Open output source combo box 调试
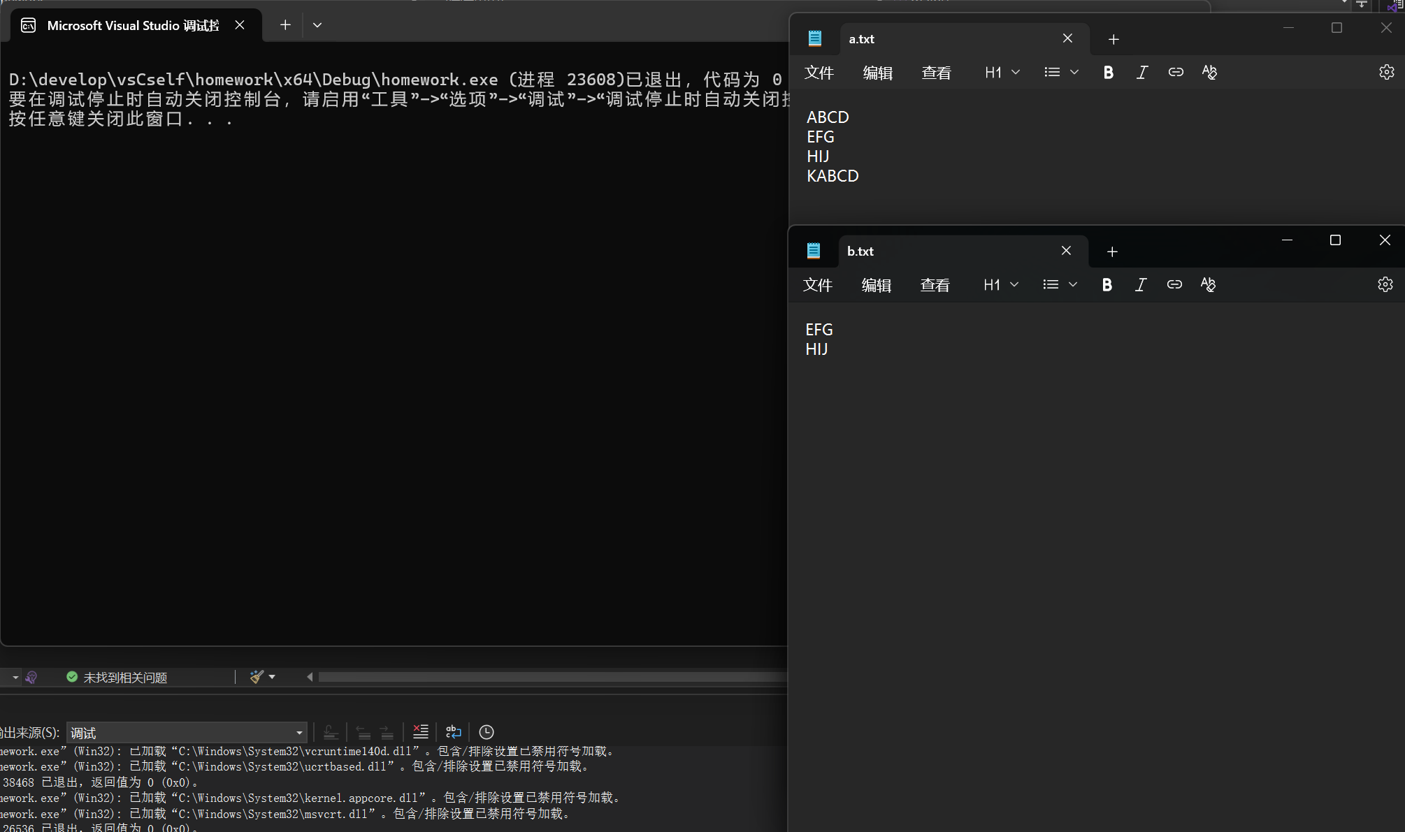The width and height of the screenshot is (1405, 832). (187, 733)
